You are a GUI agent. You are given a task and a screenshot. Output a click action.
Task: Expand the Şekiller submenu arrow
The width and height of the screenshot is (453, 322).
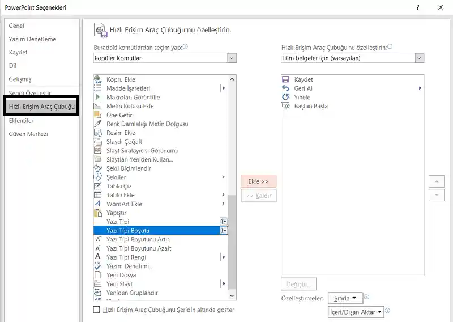(223, 177)
